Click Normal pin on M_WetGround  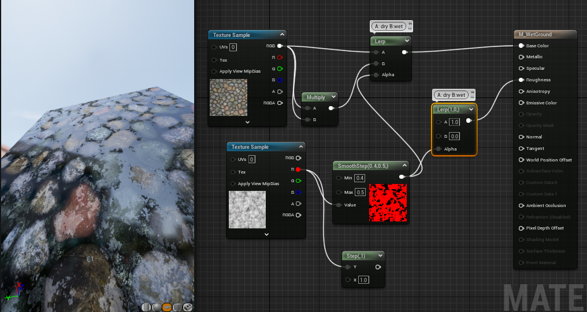tap(521, 137)
